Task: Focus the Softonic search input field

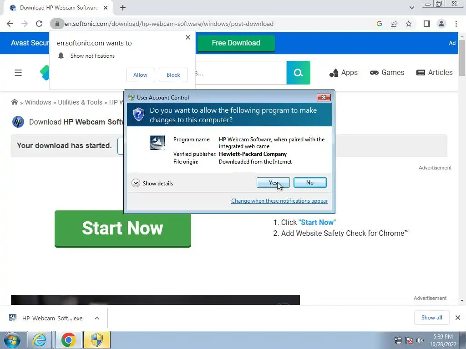Action: pyautogui.click(x=241, y=73)
